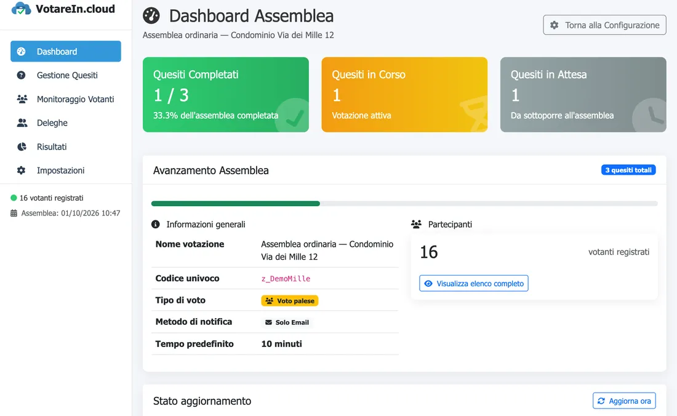Click the eye icon in Visualizza elenco completo
Image resolution: width=677 pixels, height=416 pixels.
click(428, 284)
